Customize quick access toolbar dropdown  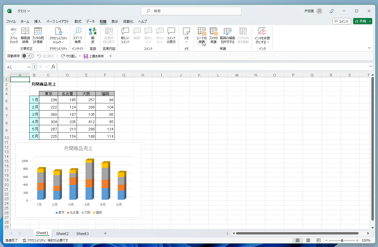click(x=110, y=56)
